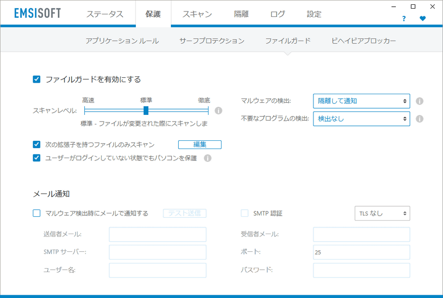The height and width of the screenshot is (298, 443).
Task: Open help via question mark icon
Action: click(x=404, y=19)
